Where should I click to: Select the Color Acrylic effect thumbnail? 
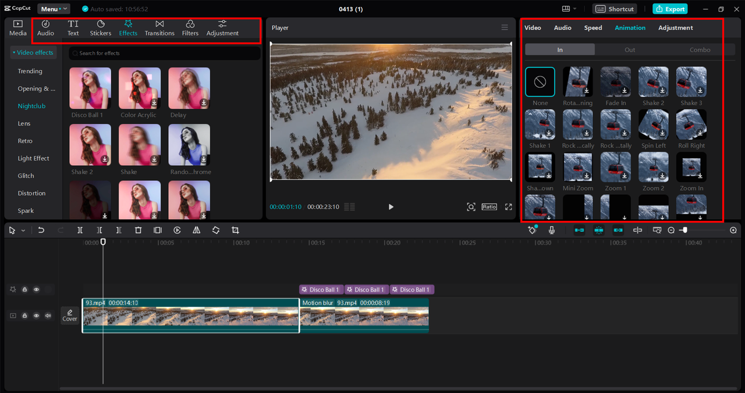click(140, 88)
